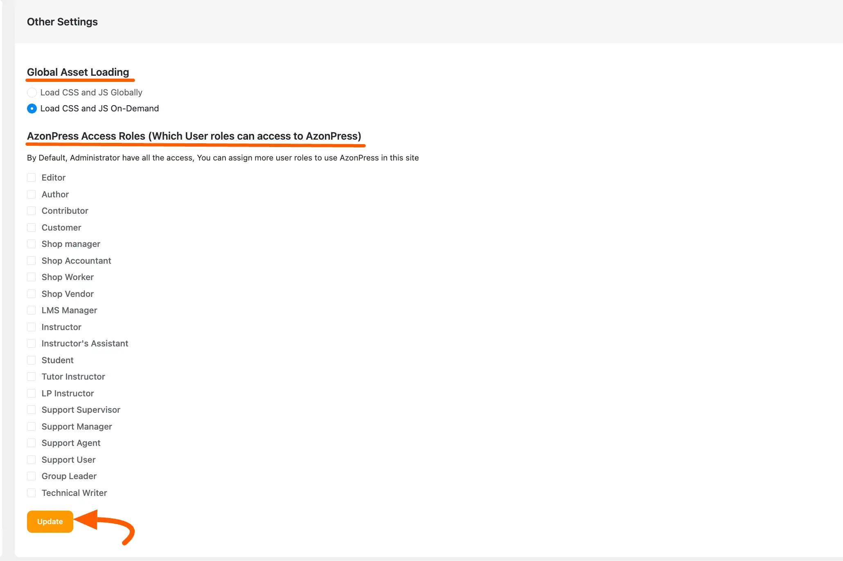Screen dimensions: 843x561
Task: Toggle the Support Agent checkbox
Action: 32,443
